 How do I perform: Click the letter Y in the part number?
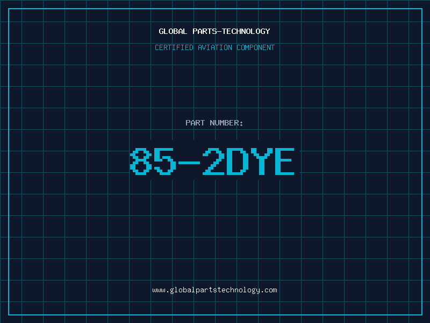[260, 162]
